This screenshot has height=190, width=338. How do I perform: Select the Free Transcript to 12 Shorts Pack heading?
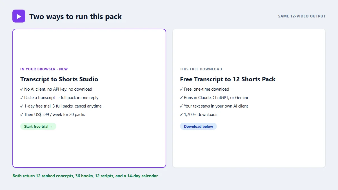228,79
